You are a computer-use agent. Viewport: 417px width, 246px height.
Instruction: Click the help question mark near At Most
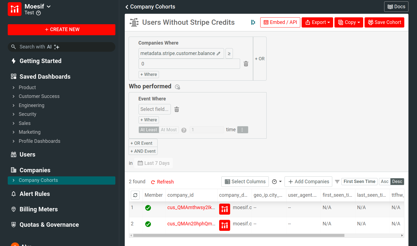tap(184, 130)
